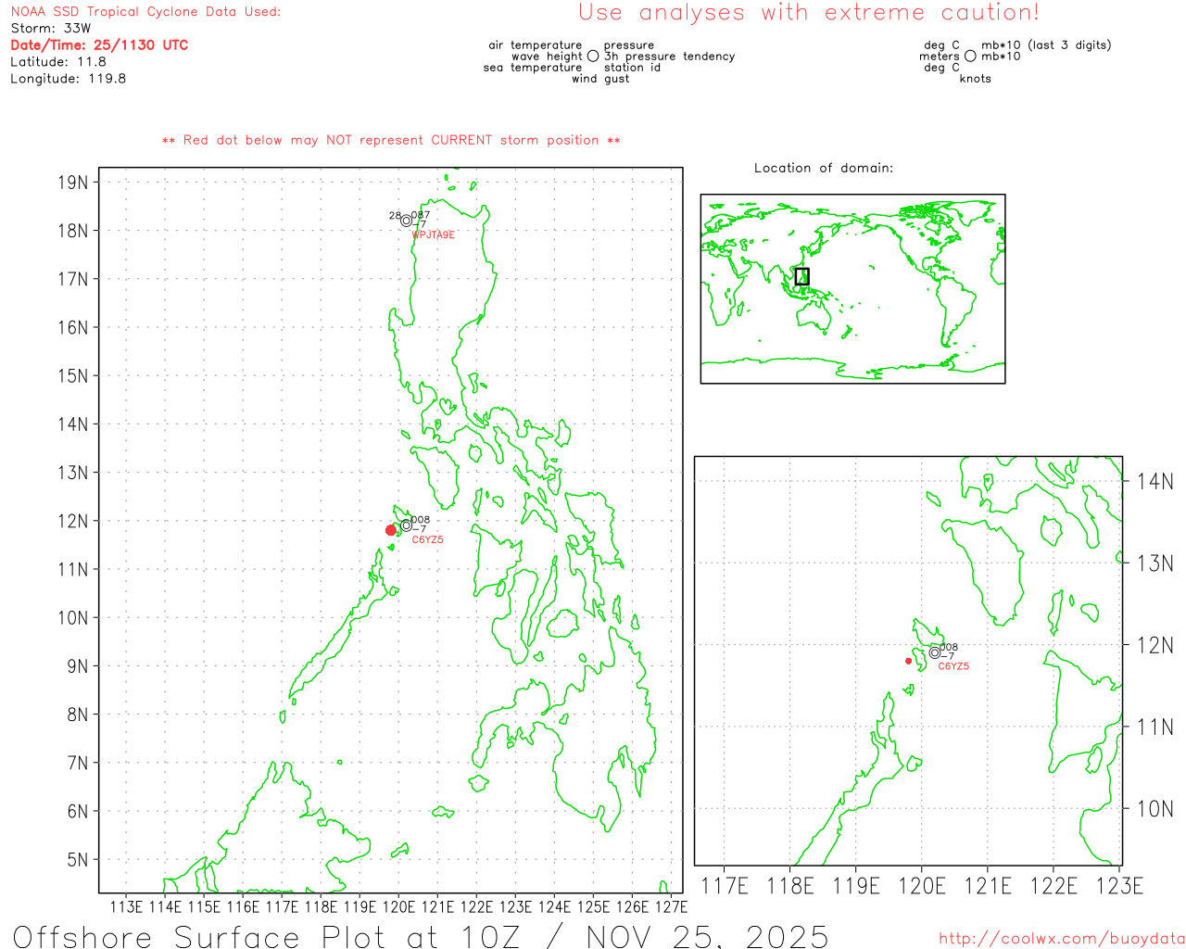Click the '113E' longitude axis label
Viewport: 1186px width, 949px height.
pos(127,906)
